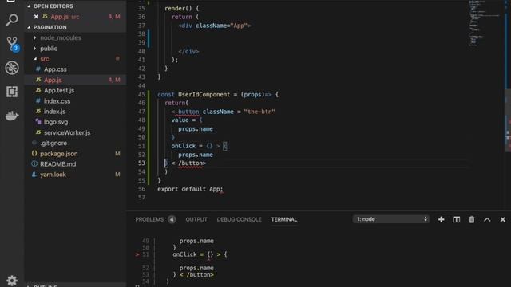Click the problems count badge 4
The width and height of the screenshot is (511, 287).
(172, 220)
